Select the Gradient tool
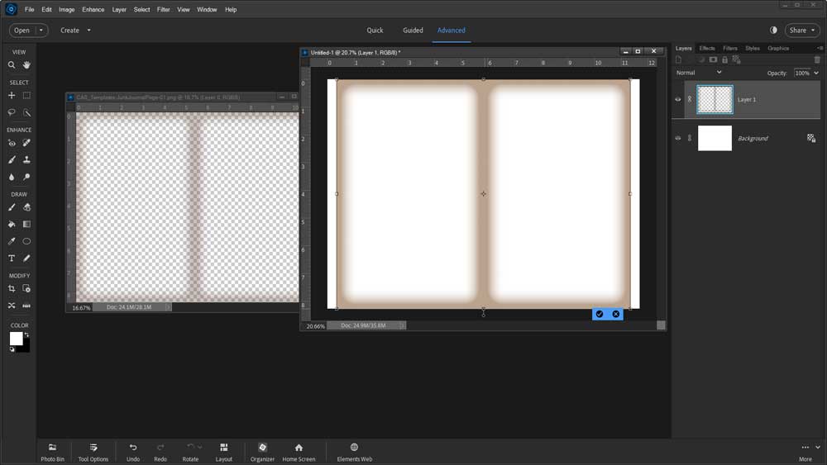This screenshot has width=827, height=465. click(x=26, y=224)
